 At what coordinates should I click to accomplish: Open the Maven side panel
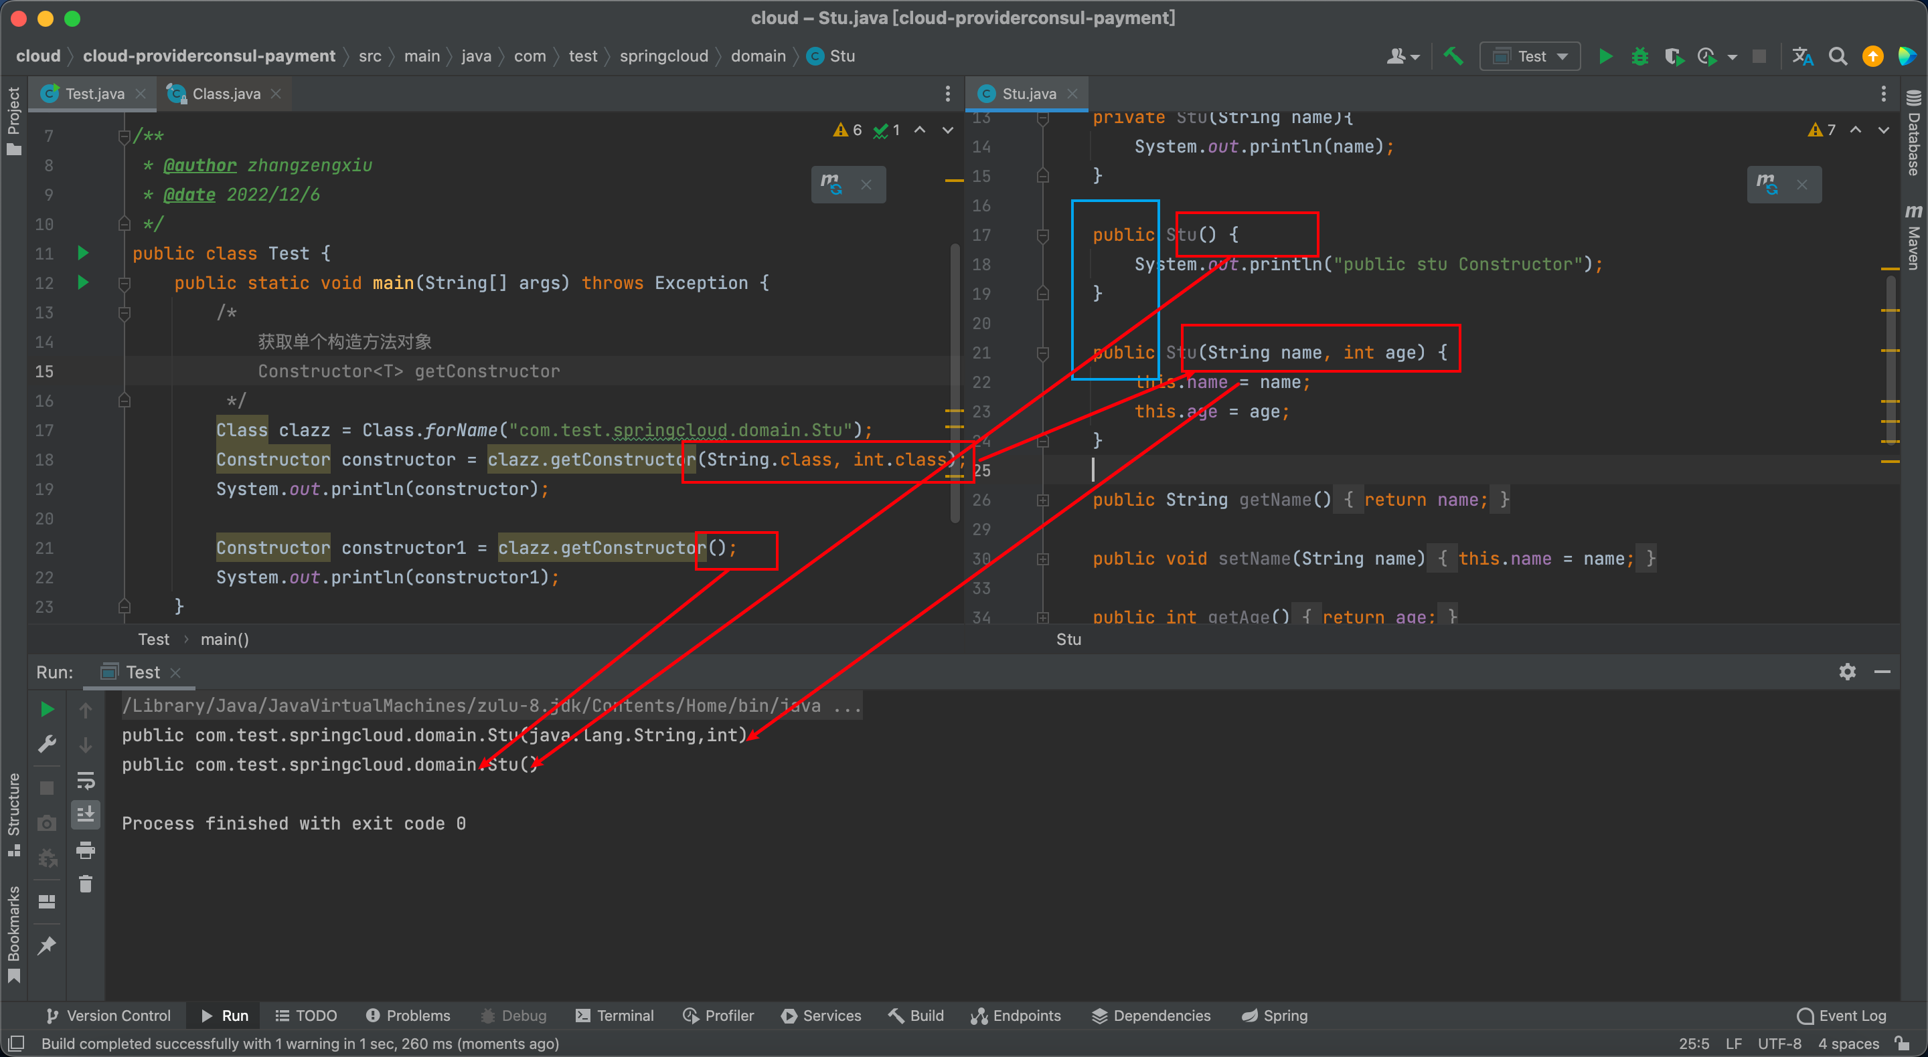[1915, 236]
